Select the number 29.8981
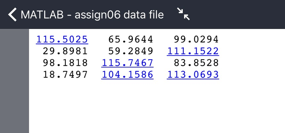Screen dimensions: 285x133 (65, 51)
